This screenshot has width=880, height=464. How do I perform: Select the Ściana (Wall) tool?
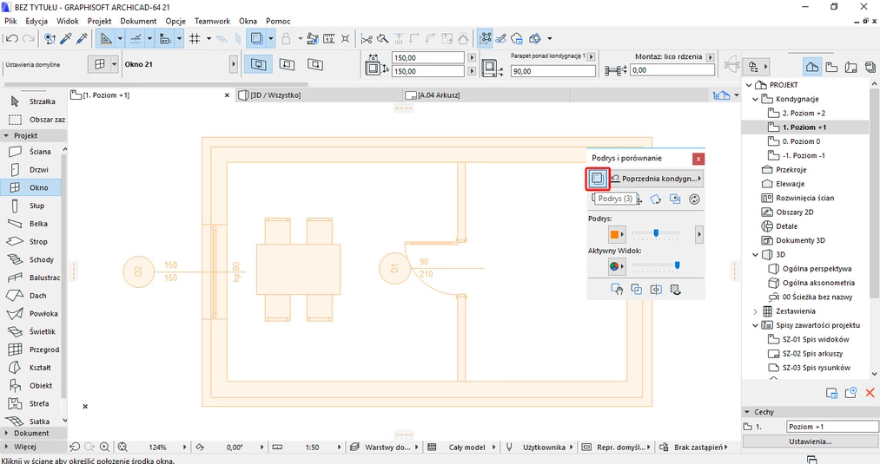pyautogui.click(x=31, y=151)
